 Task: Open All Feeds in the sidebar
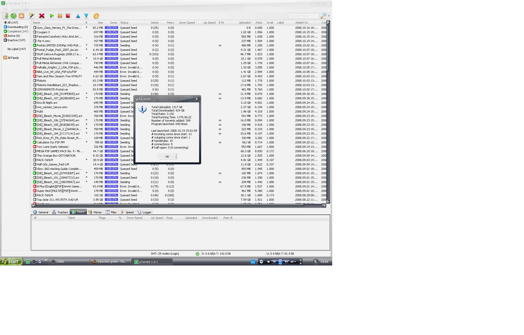(x=11, y=58)
